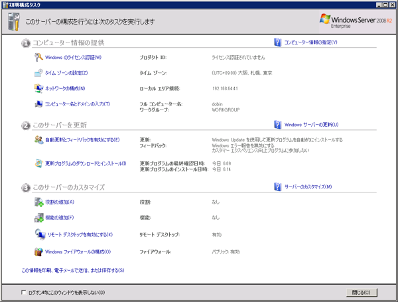
Task: Click the computer name and domain icon
Action: tap(38, 104)
